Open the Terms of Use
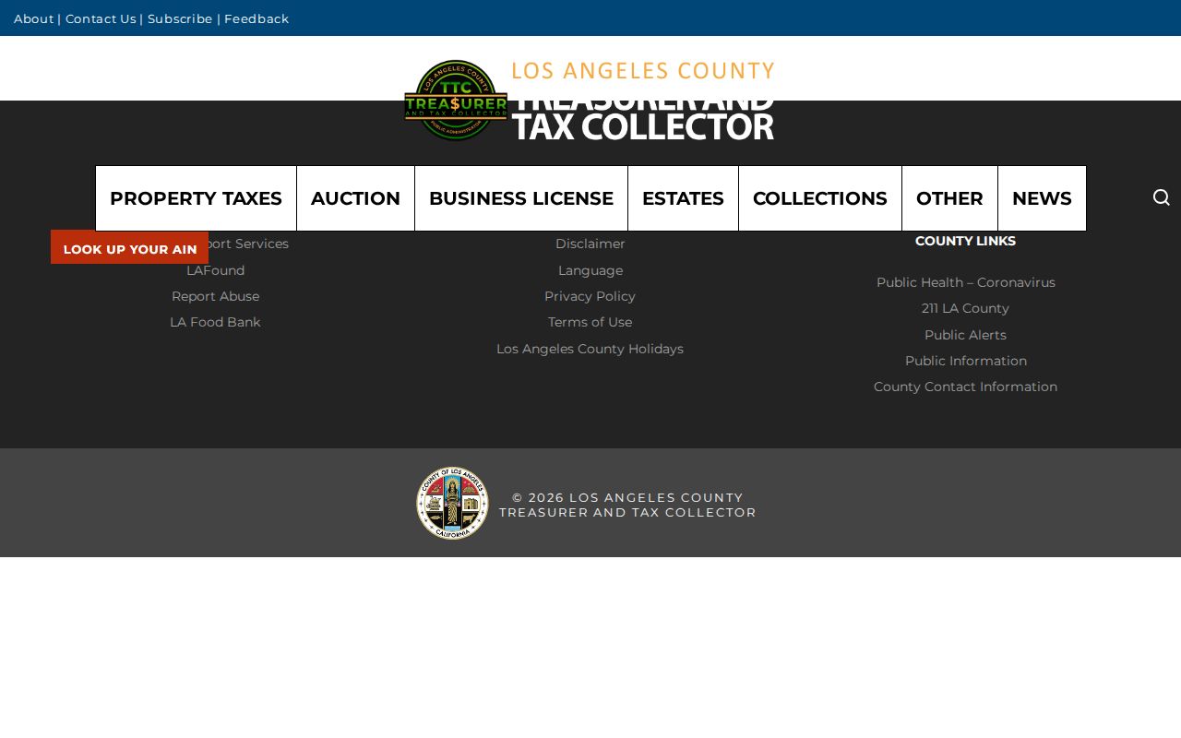Image resolution: width=1181 pixels, height=738 pixels. click(x=590, y=322)
